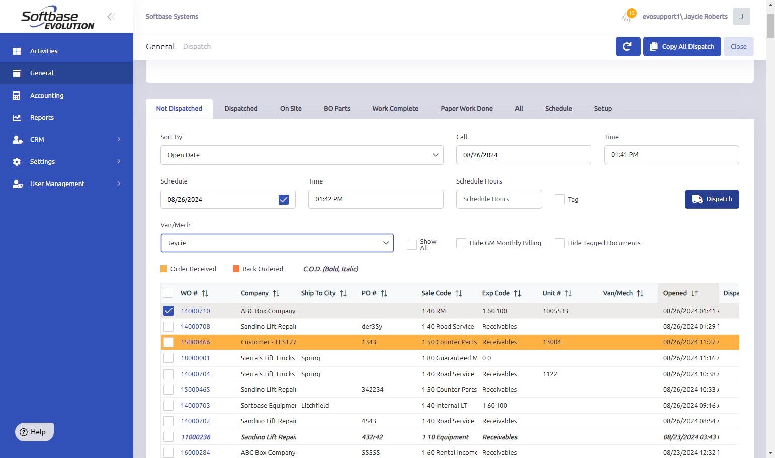The image size is (775, 458).
Task: Collapse the sidebar with double-chevron icon
Action: click(111, 17)
